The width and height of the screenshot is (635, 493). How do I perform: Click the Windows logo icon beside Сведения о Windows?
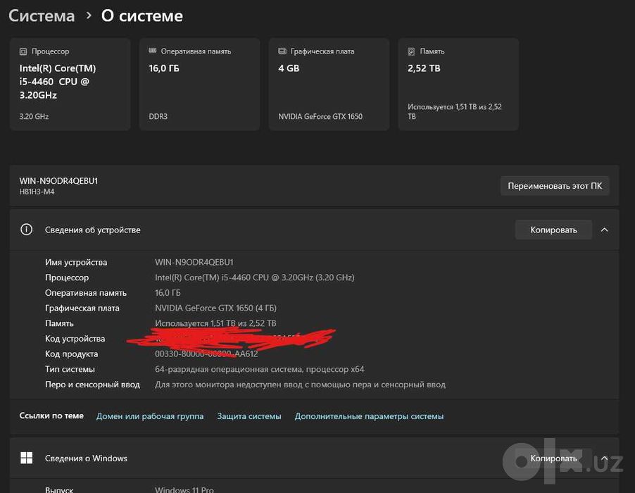26,458
